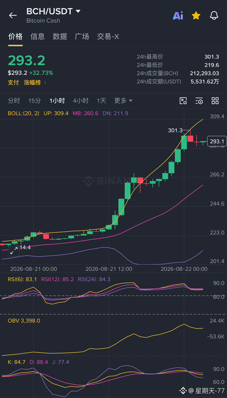Screen dimensions: 227x398
Task: Click the 244.6 price axis label
Action: 217,204
